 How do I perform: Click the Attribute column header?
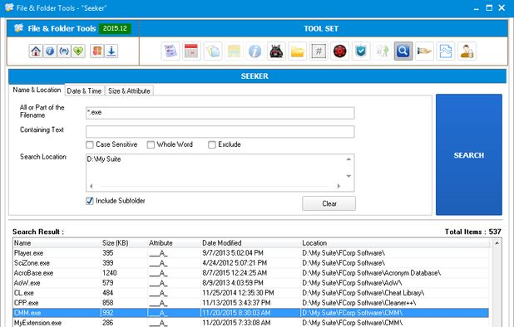174,243
